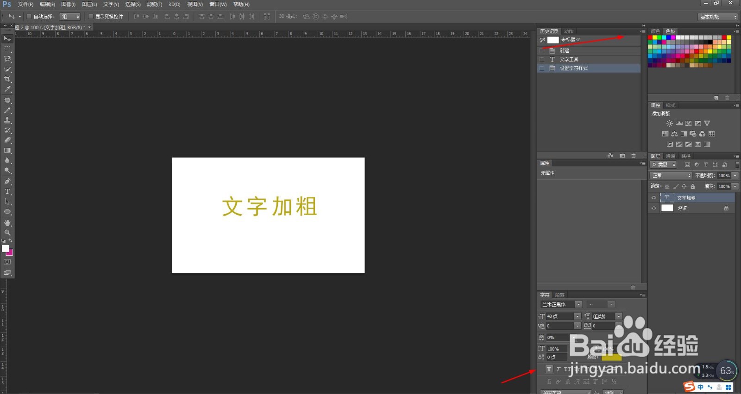The width and height of the screenshot is (741, 394).
Task: Select the Pen tool
Action: click(7, 181)
